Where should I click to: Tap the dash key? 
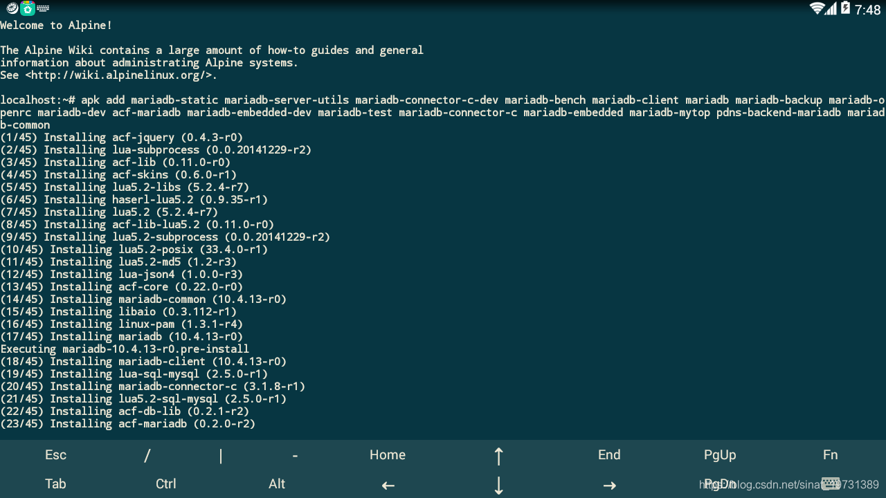click(x=295, y=454)
